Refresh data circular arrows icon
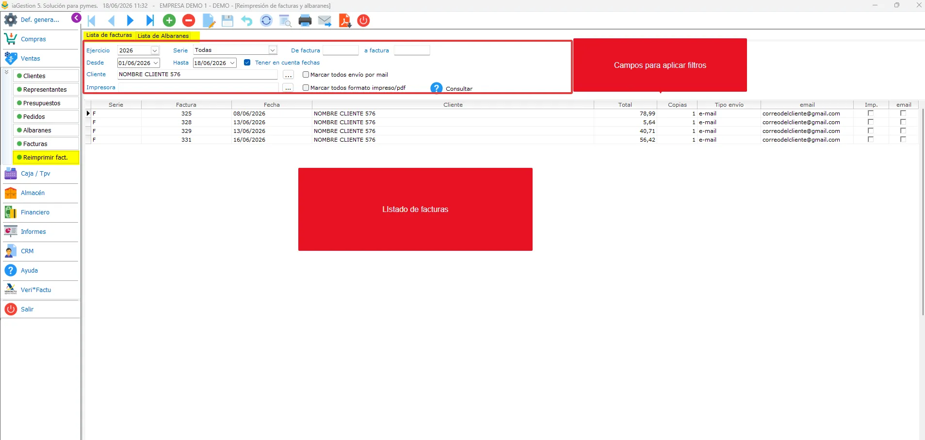925x440 pixels. (266, 20)
